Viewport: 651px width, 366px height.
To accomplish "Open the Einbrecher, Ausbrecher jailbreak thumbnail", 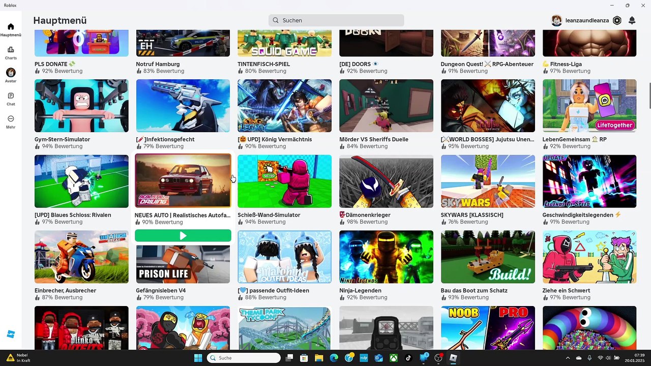I will 81,257.
